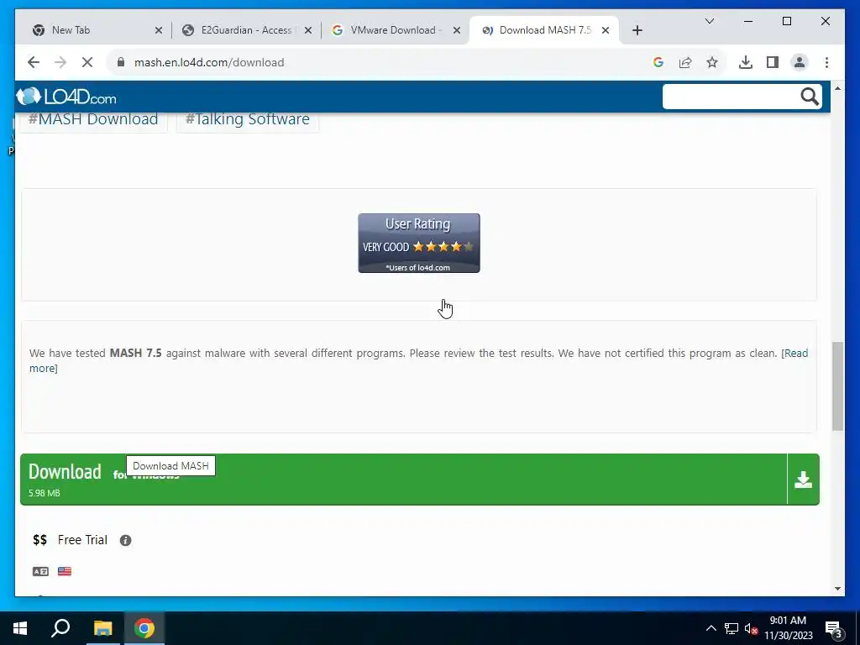Click the #MASH Download tag
Image resolution: width=860 pixels, height=645 pixels.
point(93,119)
